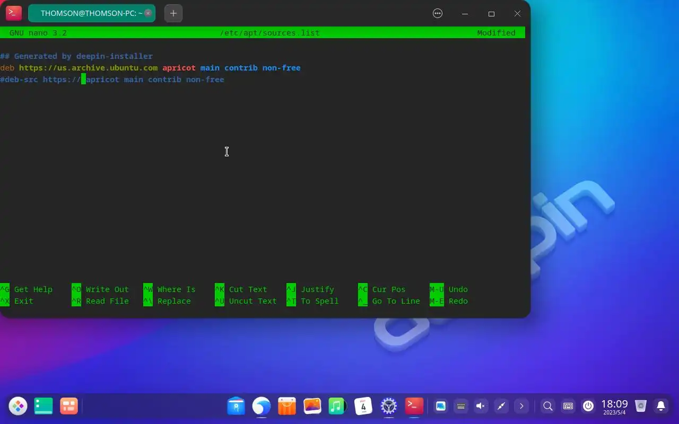Click the https://us.archive.ubuntu.com URL text
The image size is (679, 424).
click(89, 68)
